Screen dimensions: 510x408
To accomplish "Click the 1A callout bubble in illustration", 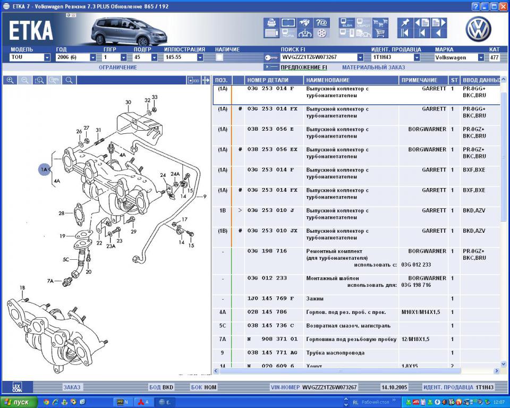I will pos(45,169).
